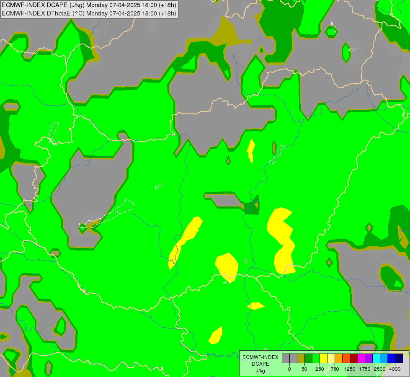Viewport: 410px width, 377px height.
Task: Click the 'ECMWF-INDEX DThetaE (°C)' header line
Action: (x=89, y=13)
